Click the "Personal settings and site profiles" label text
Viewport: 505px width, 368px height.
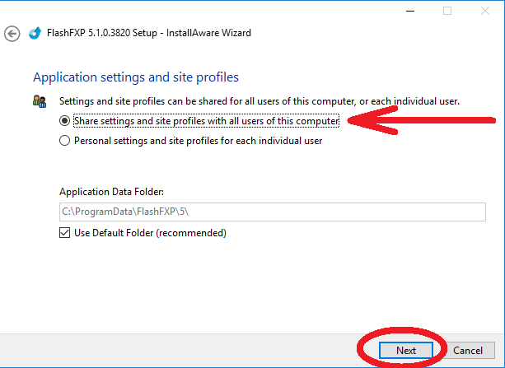click(x=198, y=141)
